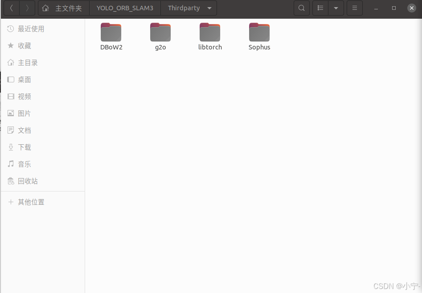This screenshot has height=293, width=422.
Task: Select the Sophus folder icon
Action: [259, 32]
